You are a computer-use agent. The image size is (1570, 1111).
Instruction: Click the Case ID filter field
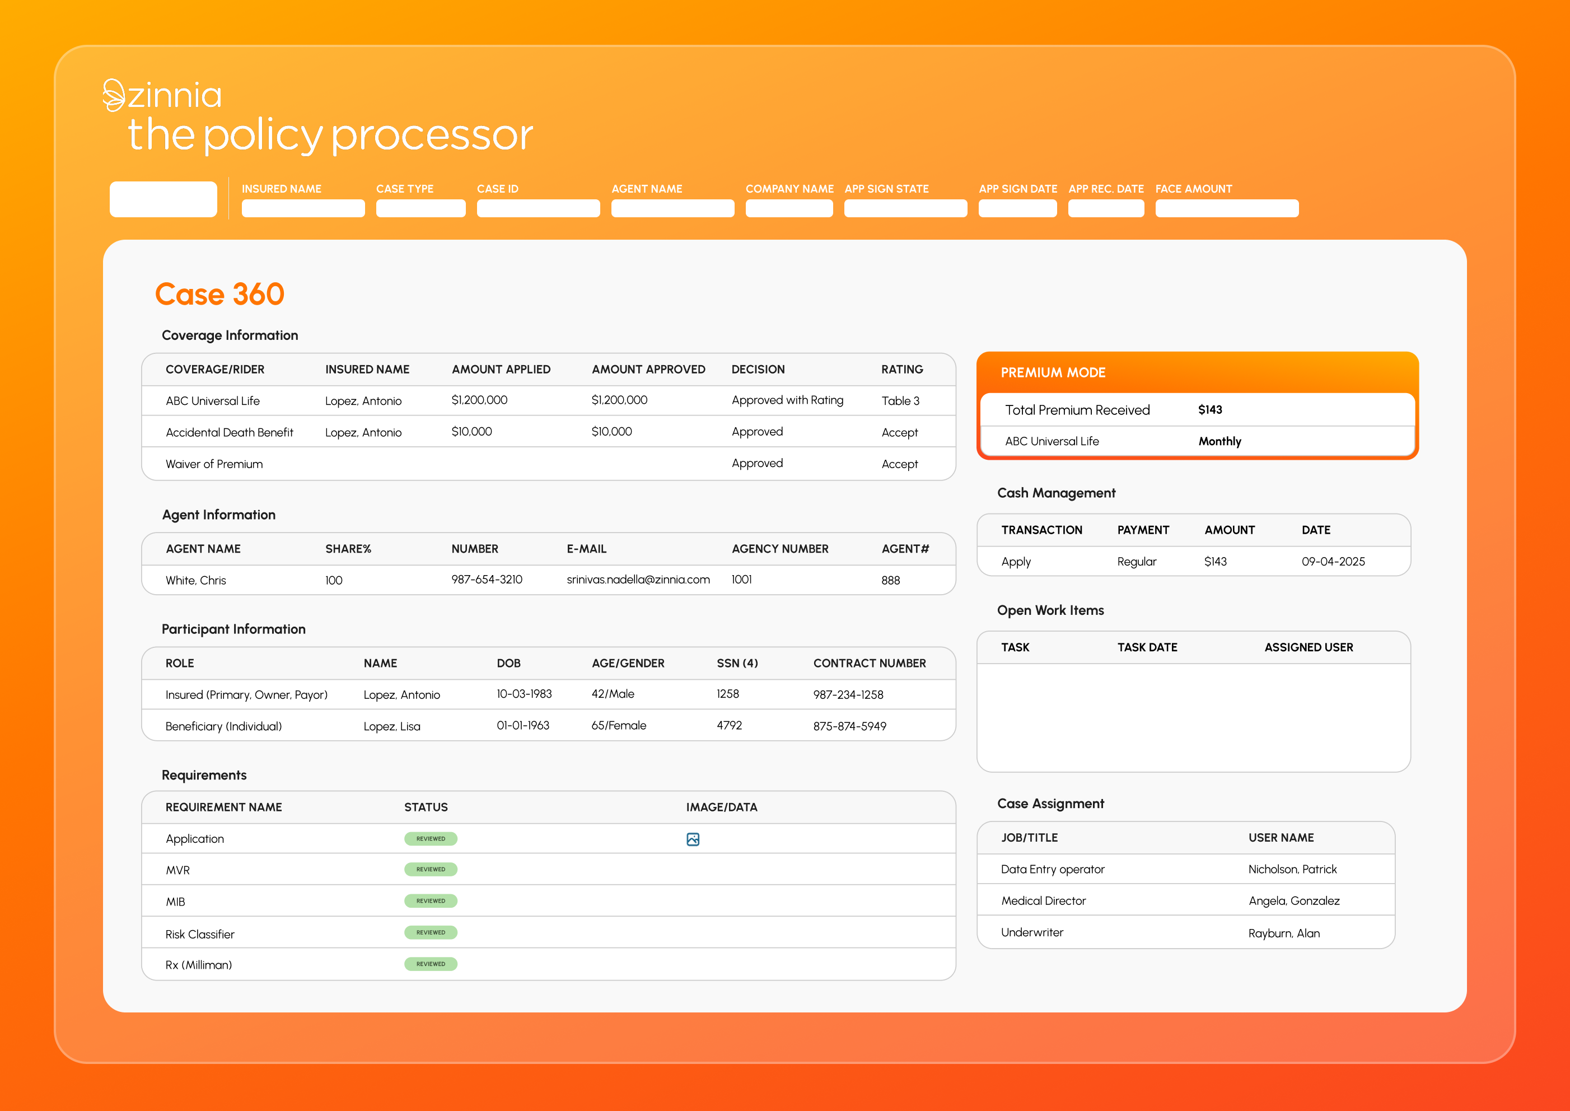coord(538,208)
